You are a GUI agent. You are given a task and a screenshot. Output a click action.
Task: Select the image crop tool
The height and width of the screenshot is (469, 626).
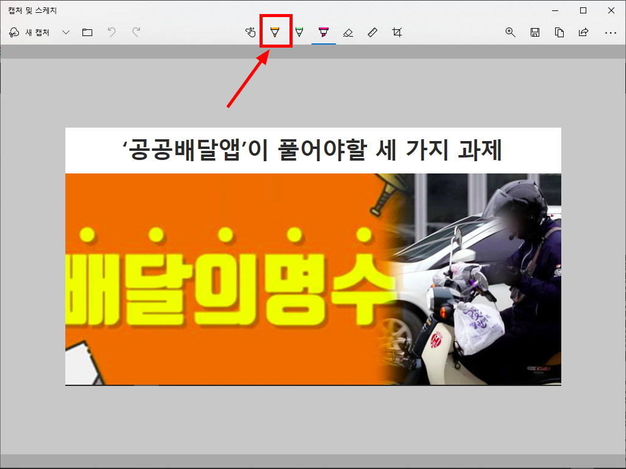[x=397, y=32]
